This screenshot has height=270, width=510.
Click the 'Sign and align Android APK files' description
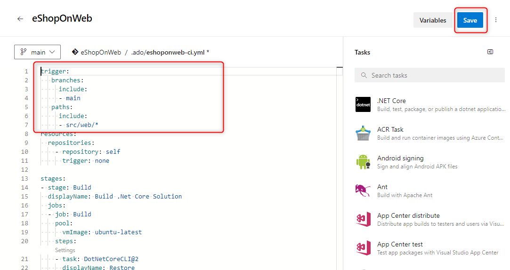pos(417,167)
